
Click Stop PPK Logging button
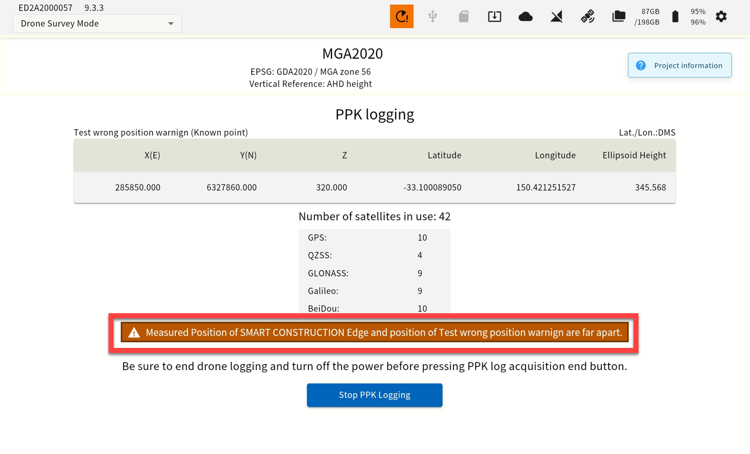(375, 395)
